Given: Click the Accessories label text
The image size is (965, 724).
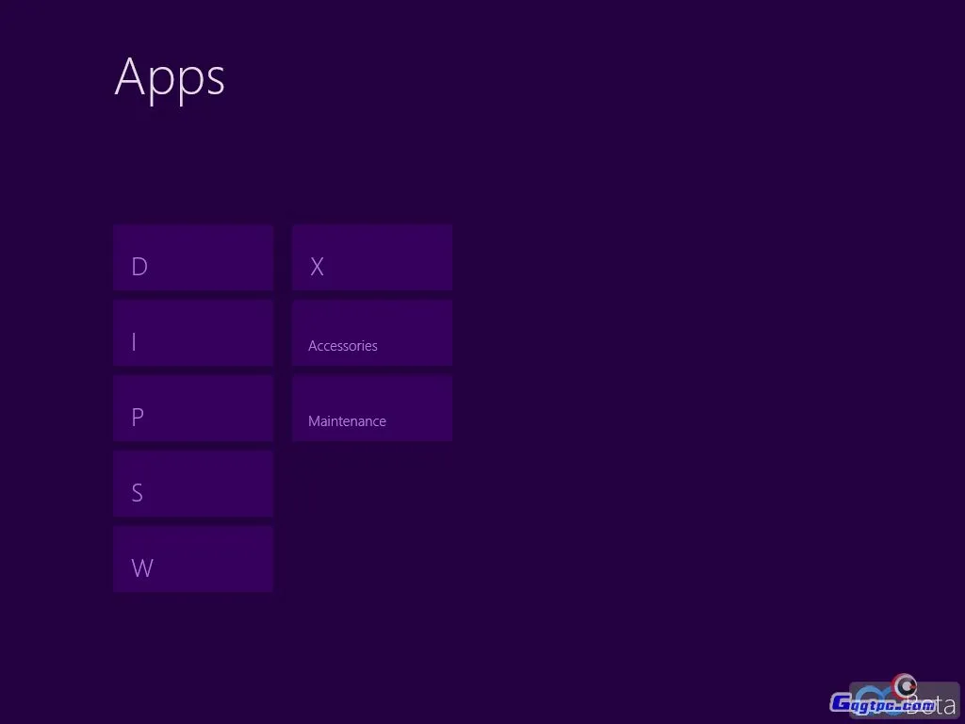Looking at the screenshot, I should 342,346.
